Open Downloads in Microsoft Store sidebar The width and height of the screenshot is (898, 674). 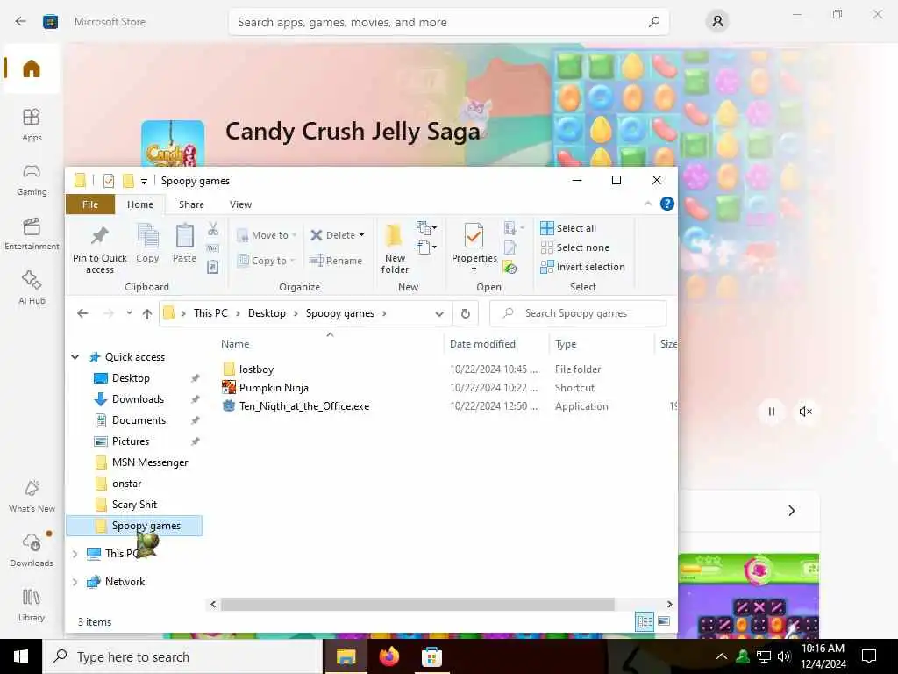coord(32,550)
